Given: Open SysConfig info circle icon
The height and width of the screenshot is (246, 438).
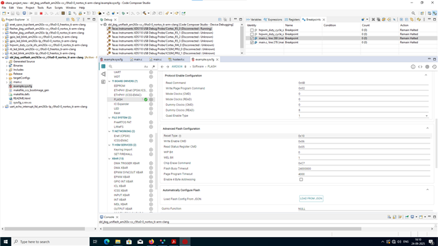Looking at the screenshot, I should tap(413, 67).
